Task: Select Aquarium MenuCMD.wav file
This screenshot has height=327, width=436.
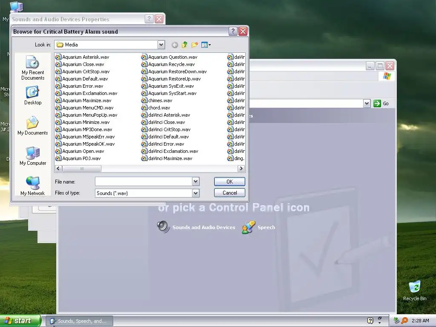Action: click(x=85, y=108)
